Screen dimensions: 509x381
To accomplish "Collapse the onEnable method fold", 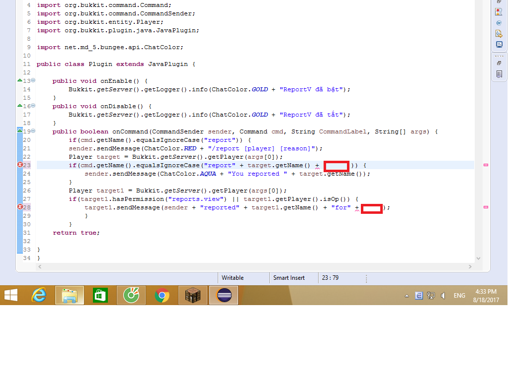I will pyautogui.click(x=33, y=80).
